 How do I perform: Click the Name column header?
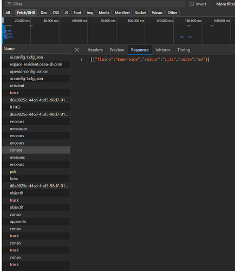coord(36,49)
